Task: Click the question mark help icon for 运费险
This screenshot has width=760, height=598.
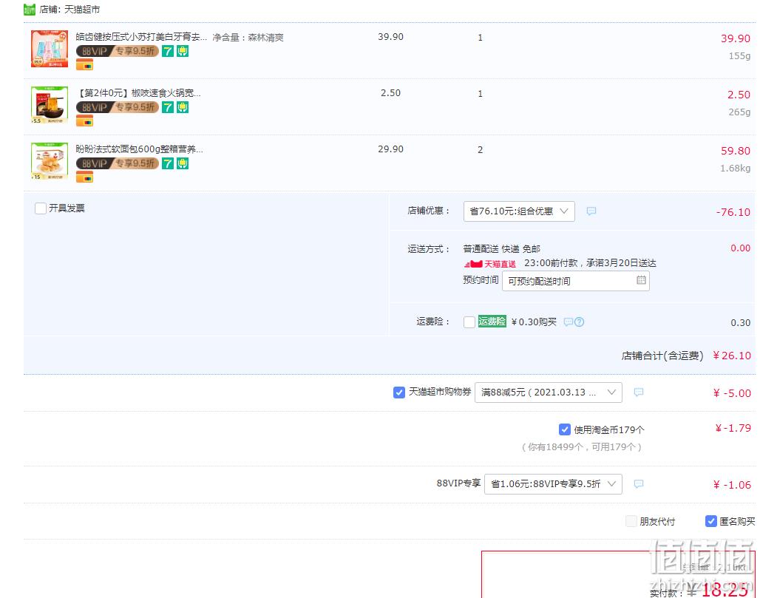Action: (x=579, y=322)
